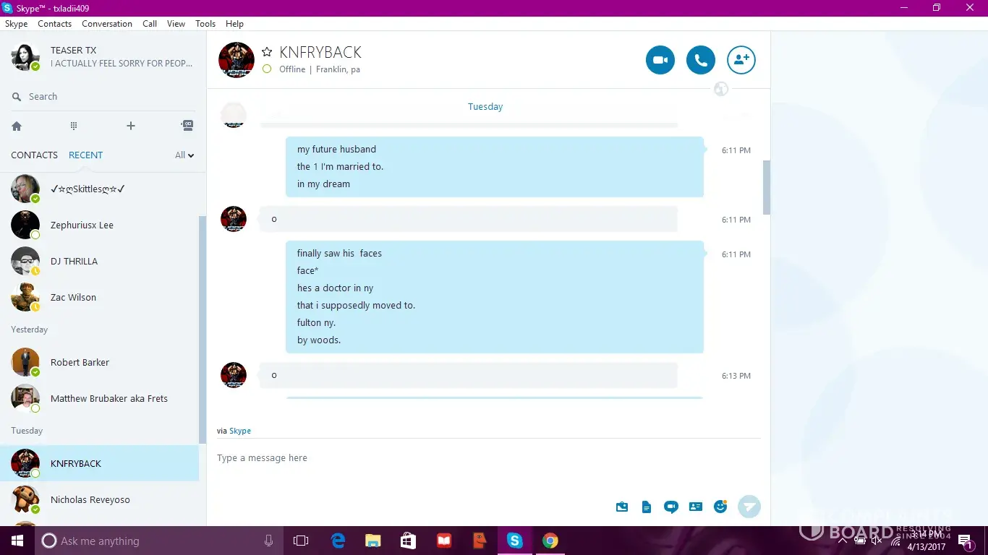Open the Tools menu

205,24
